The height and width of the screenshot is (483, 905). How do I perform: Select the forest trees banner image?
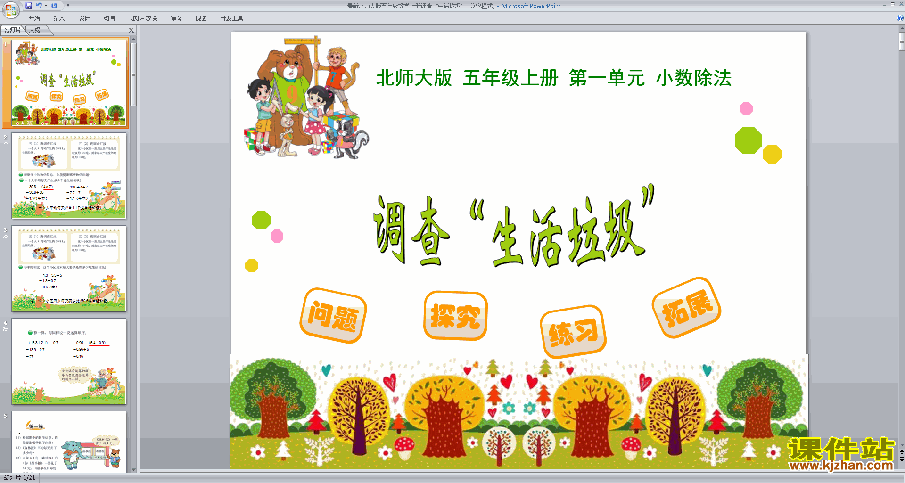tap(518, 411)
